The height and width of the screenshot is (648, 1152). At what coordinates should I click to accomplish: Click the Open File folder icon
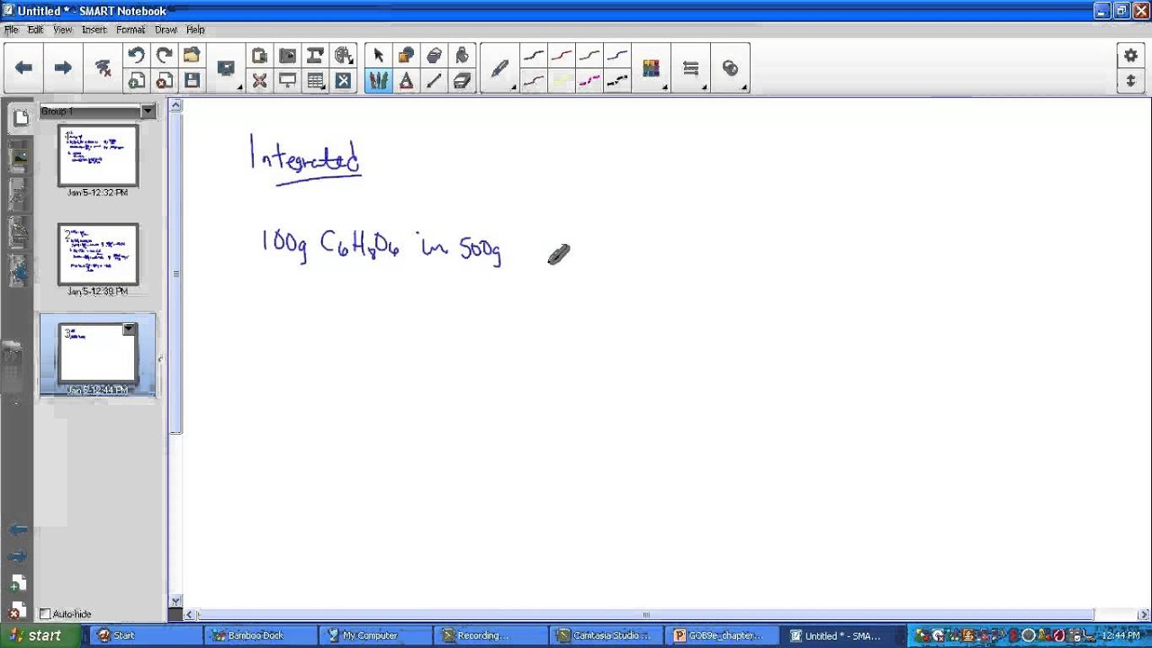[x=192, y=56]
